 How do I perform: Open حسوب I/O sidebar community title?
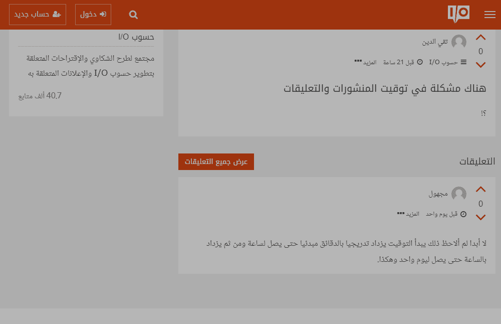[x=136, y=37]
